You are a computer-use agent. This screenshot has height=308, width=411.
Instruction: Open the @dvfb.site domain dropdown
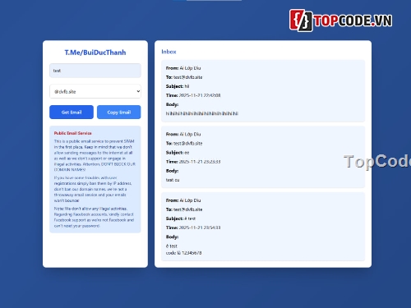(x=95, y=91)
